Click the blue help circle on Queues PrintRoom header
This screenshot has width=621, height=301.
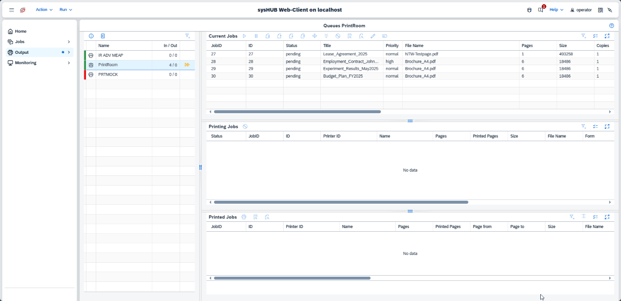click(612, 25)
